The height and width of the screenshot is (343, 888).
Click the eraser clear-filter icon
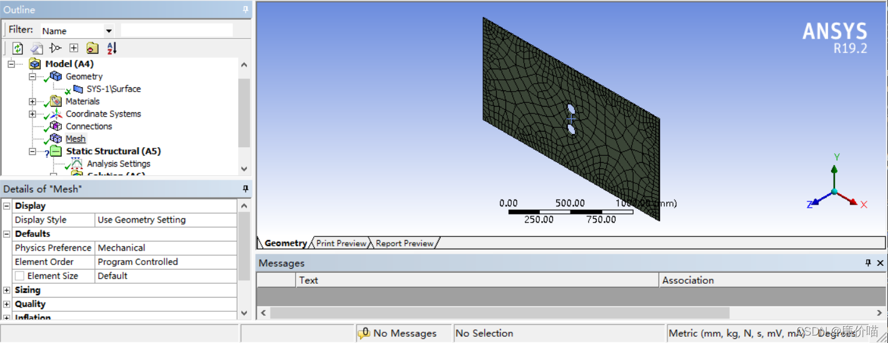coord(37,48)
